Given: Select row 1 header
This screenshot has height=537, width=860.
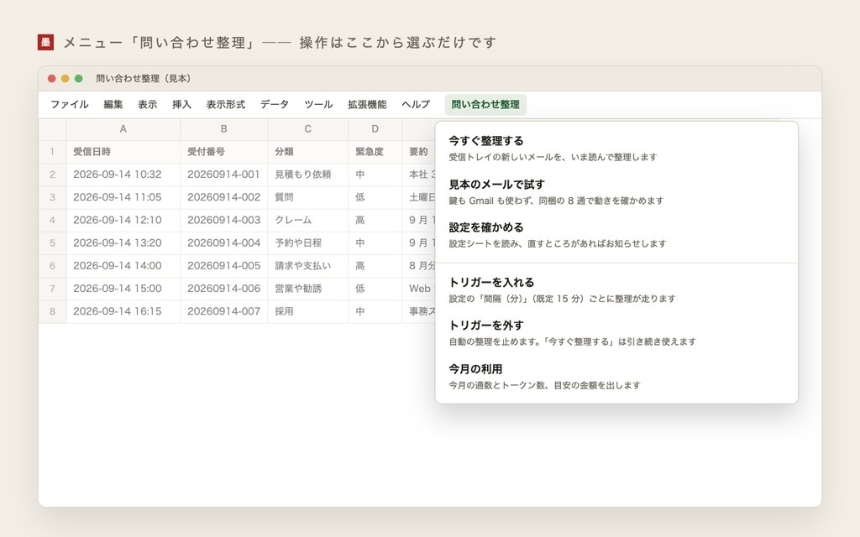Looking at the screenshot, I should coord(52,152).
